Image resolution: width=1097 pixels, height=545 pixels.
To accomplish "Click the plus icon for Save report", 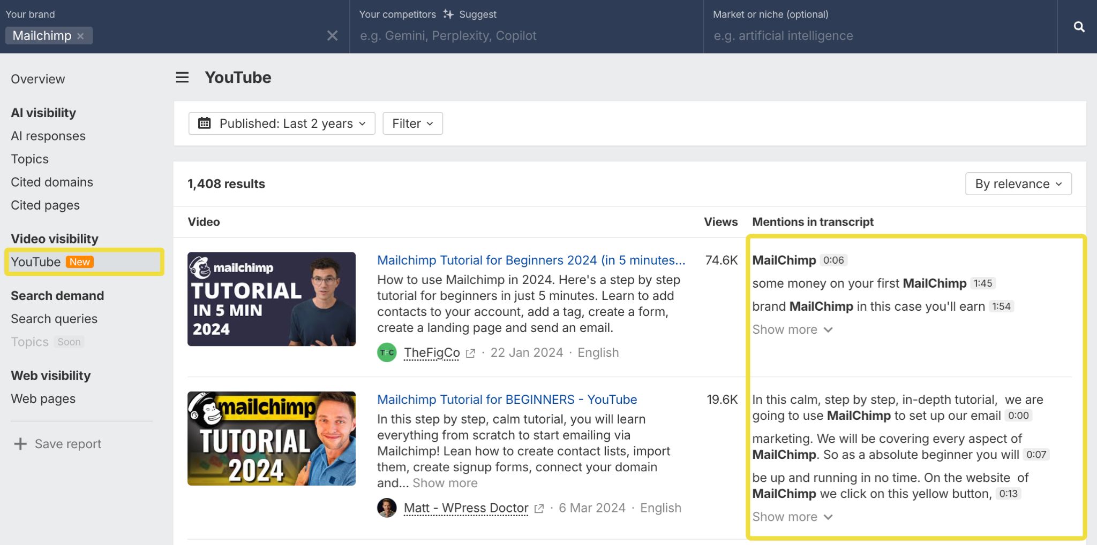I will [20, 444].
